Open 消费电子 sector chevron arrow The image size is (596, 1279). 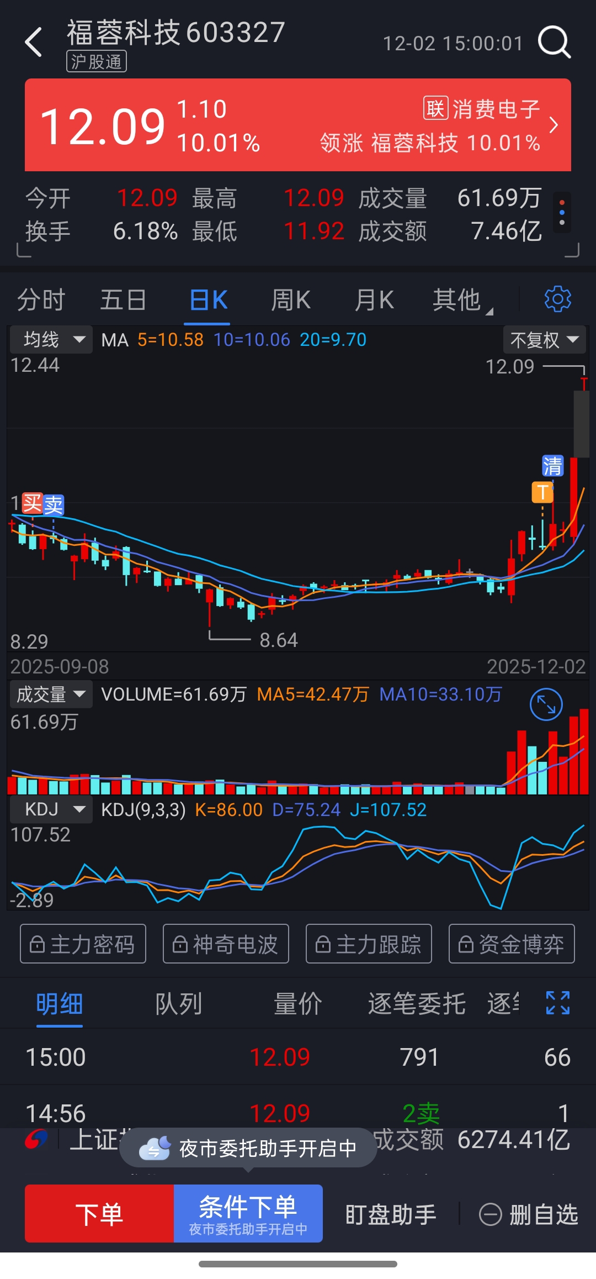554,125
